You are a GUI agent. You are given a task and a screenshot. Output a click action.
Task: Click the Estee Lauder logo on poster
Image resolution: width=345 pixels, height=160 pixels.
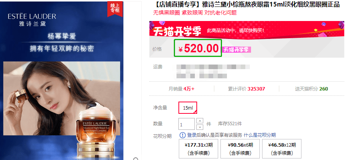click(x=32, y=19)
